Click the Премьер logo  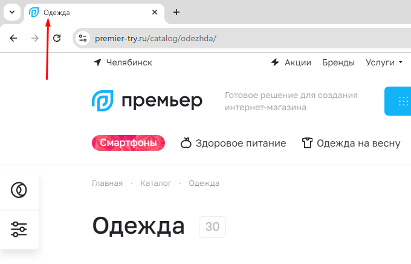click(x=147, y=101)
